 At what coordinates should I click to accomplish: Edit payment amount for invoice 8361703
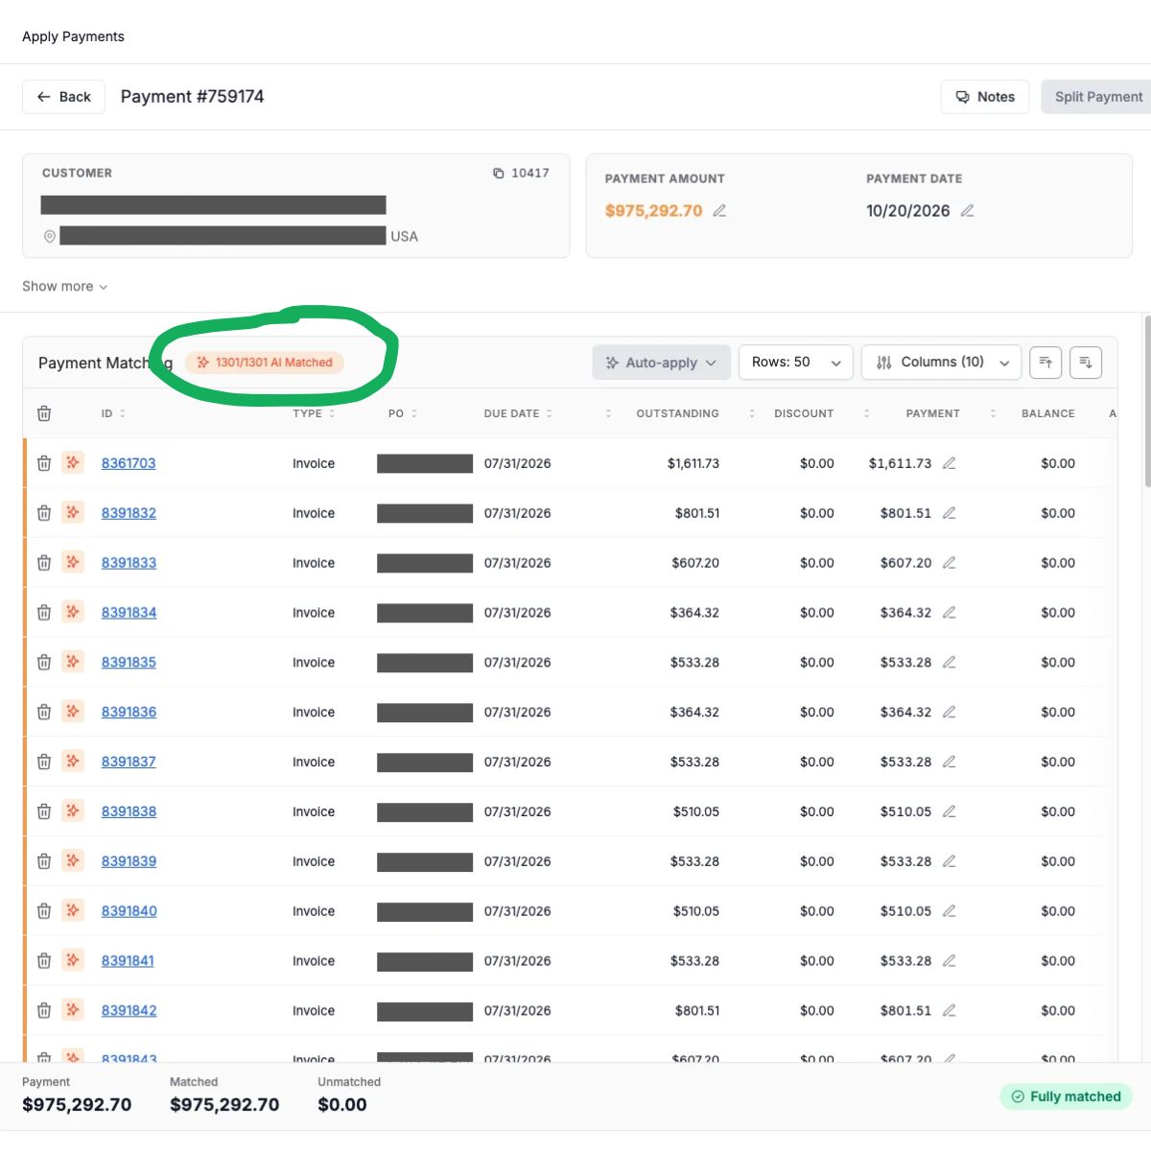[949, 463]
